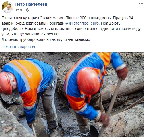Open the #Київтеплоенерго hashtag

click(82, 23)
